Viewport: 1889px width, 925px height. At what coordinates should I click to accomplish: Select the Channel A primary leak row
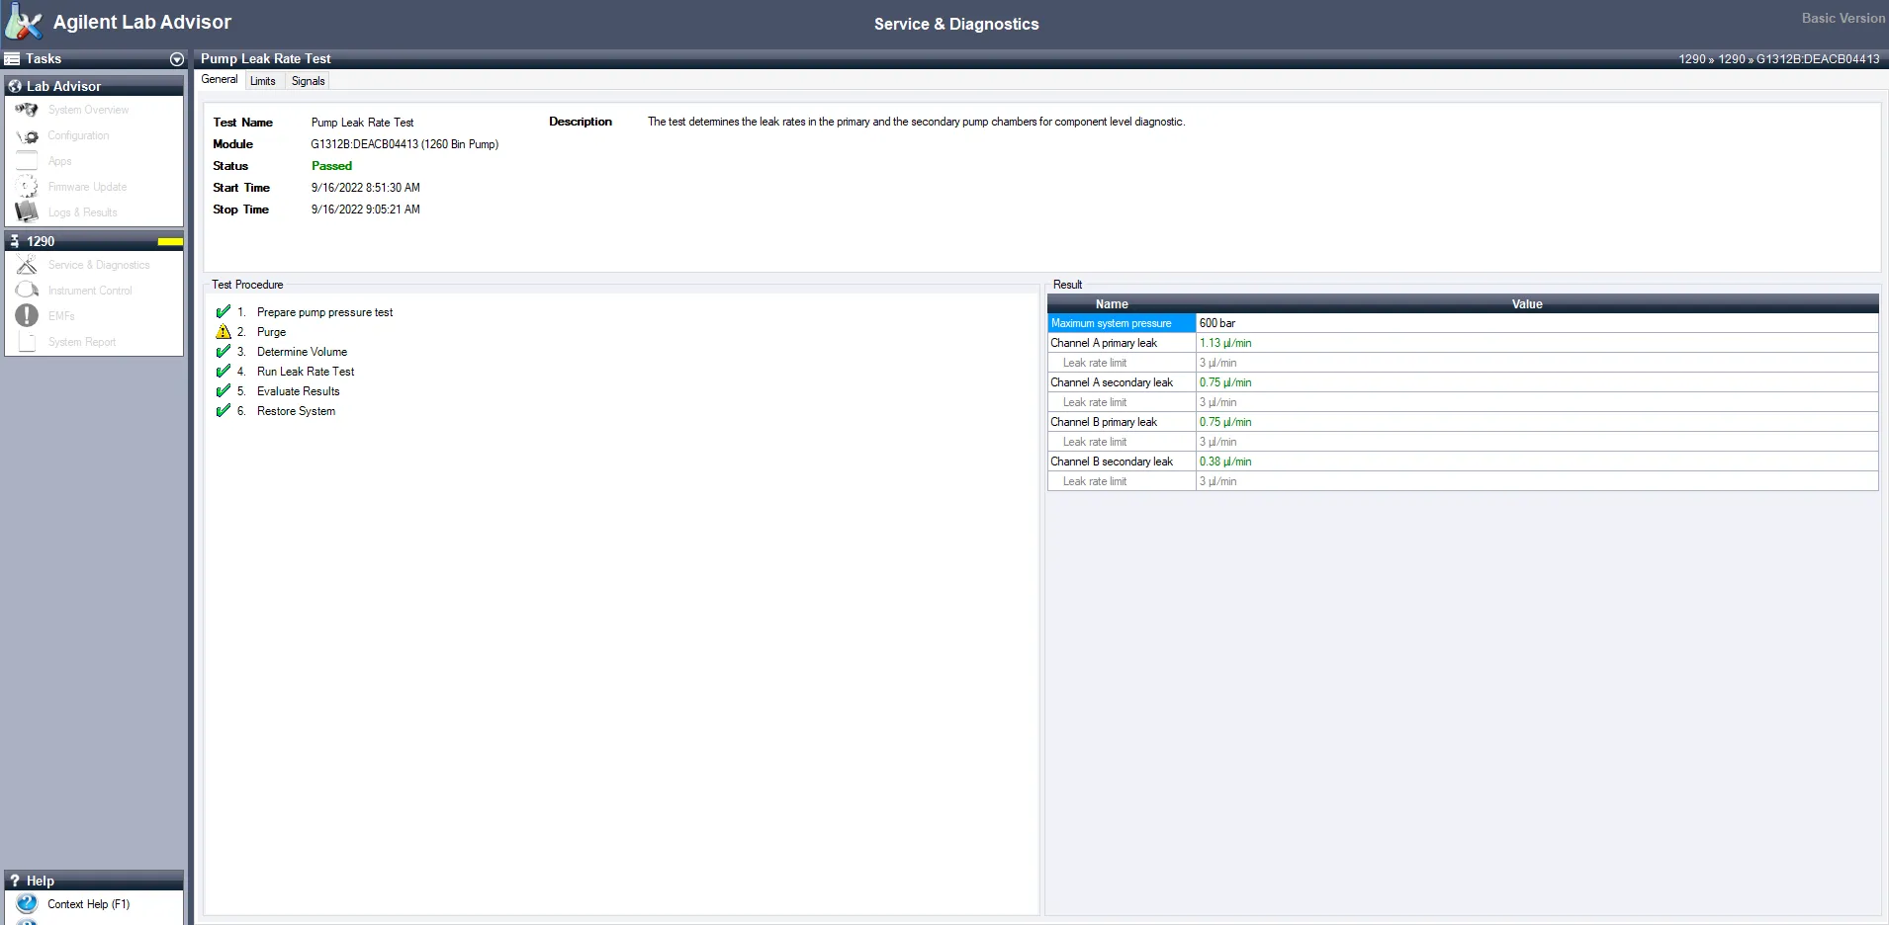coord(1463,343)
